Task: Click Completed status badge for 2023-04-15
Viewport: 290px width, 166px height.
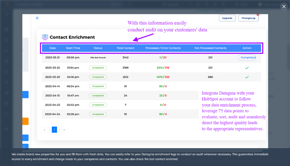Action: [98, 96]
